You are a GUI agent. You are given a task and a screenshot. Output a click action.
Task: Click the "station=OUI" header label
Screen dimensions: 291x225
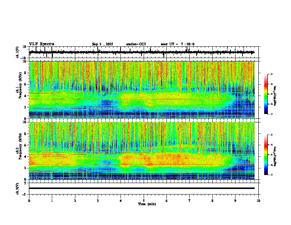[136, 44]
